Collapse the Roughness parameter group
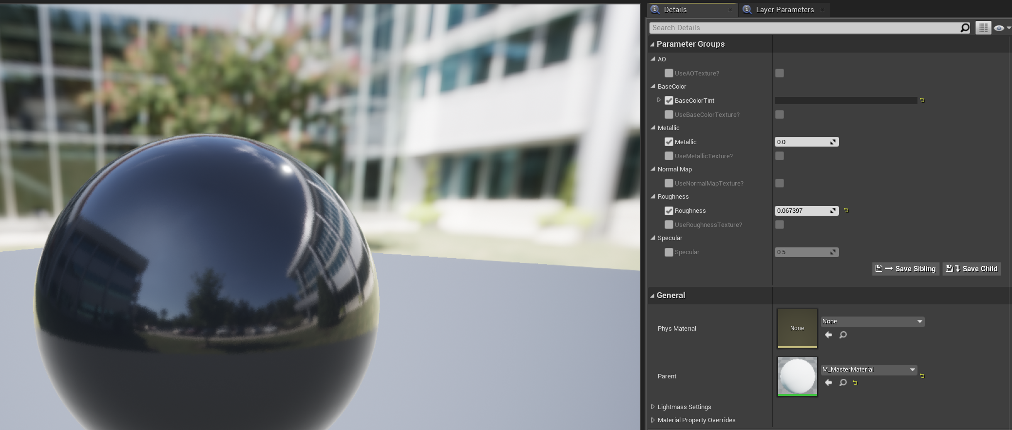 (653, 196)
